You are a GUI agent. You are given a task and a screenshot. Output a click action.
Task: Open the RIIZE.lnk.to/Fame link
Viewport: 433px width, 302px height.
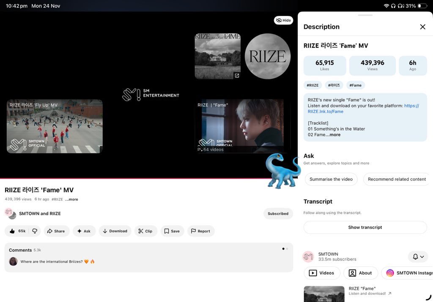(326, 112)
